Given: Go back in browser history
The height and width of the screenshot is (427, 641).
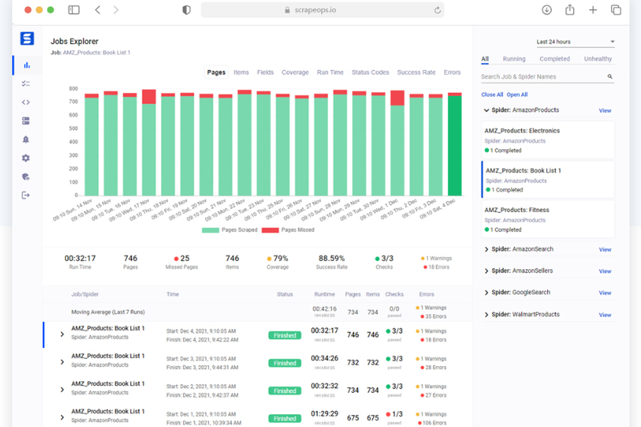Looking at the screenshot, I should tap(97, 10).
